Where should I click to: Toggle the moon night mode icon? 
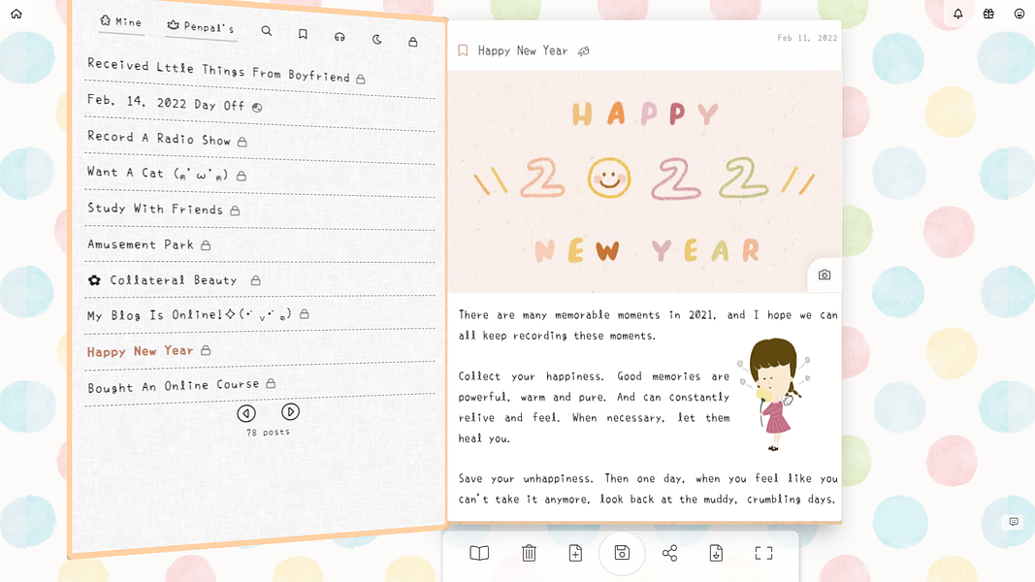pos(377,40)
